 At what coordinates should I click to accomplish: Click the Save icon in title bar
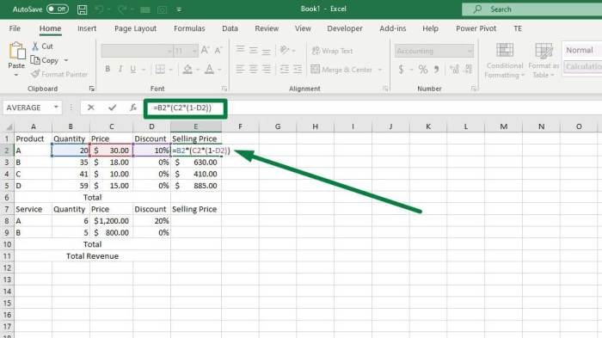83,9
